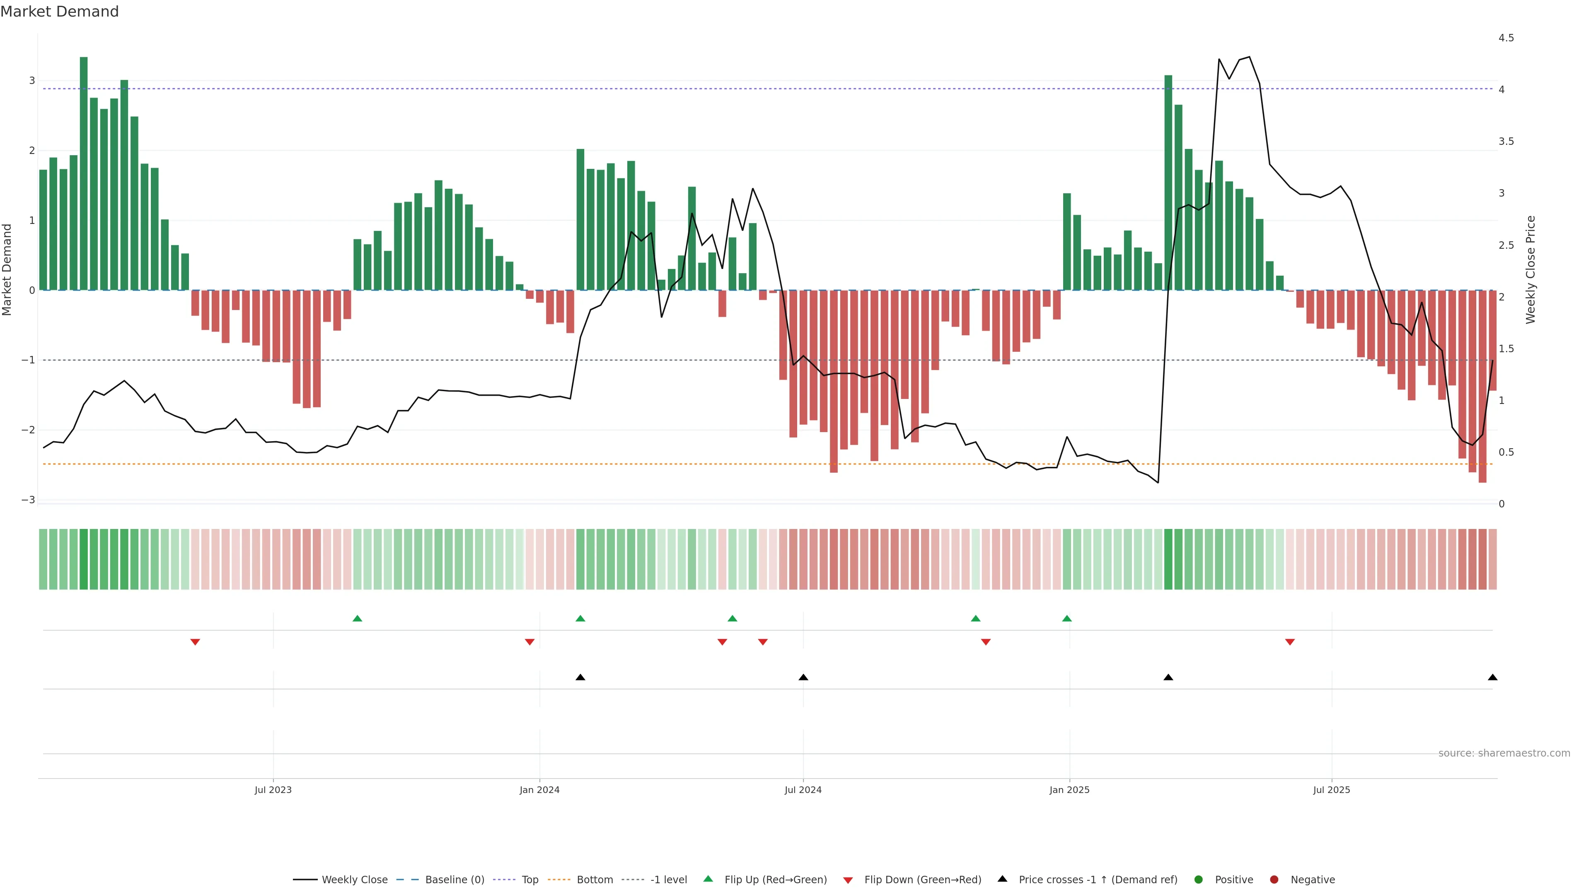Toggle the -1 level legend entry
1591x894 pixels.
(668, 879)
